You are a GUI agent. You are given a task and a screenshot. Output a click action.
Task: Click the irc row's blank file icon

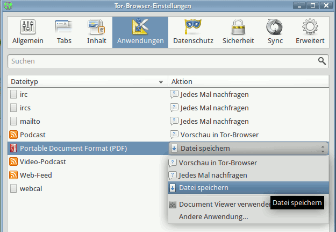coord(13,94)
